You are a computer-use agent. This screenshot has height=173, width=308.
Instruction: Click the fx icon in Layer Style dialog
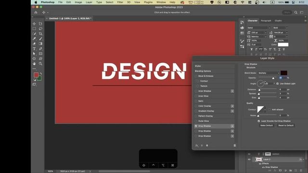(197, 146)
